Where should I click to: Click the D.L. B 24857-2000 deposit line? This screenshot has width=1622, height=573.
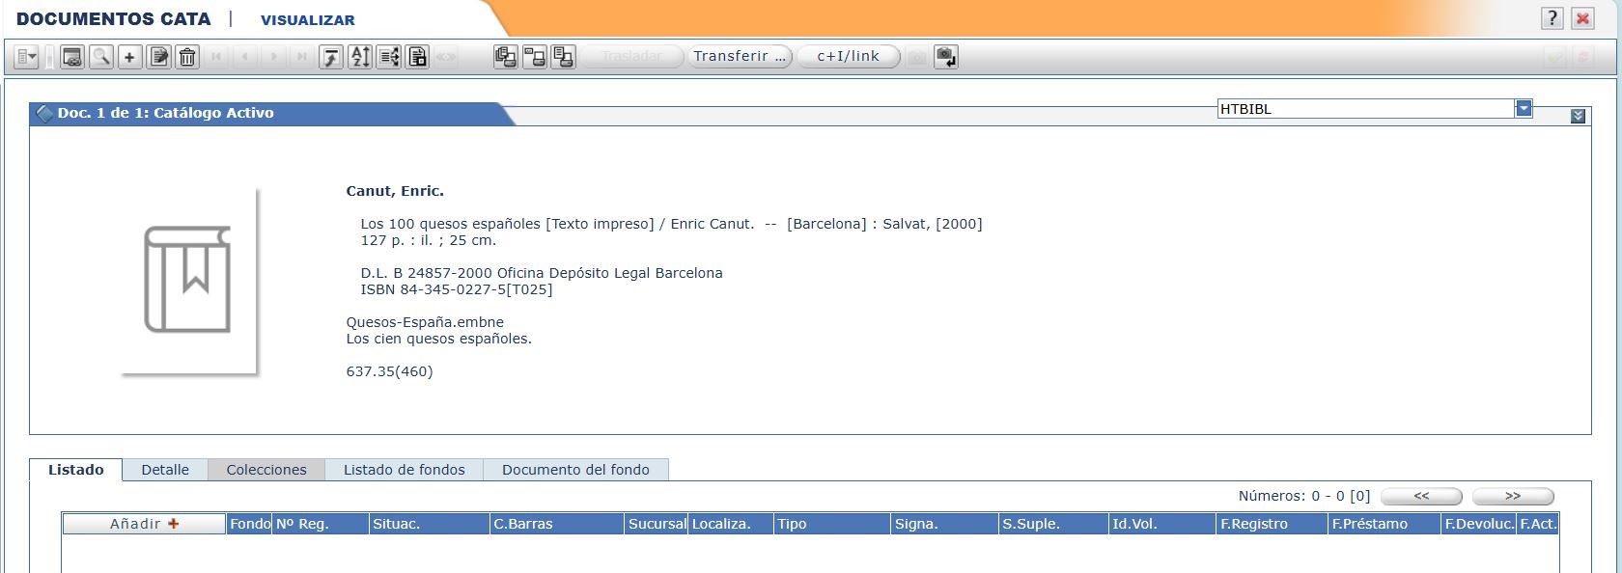tap(541, 273)
